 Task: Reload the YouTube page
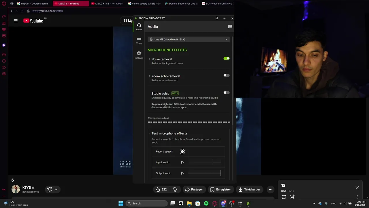(x=22, y=11)
